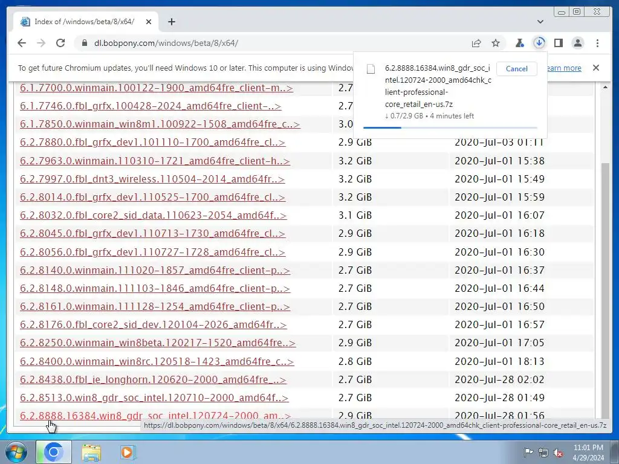The height and width of the screenshot is (464, 619).
Task: Launch Windows Media Player from taskbar
Action: [x=128, y=453]
